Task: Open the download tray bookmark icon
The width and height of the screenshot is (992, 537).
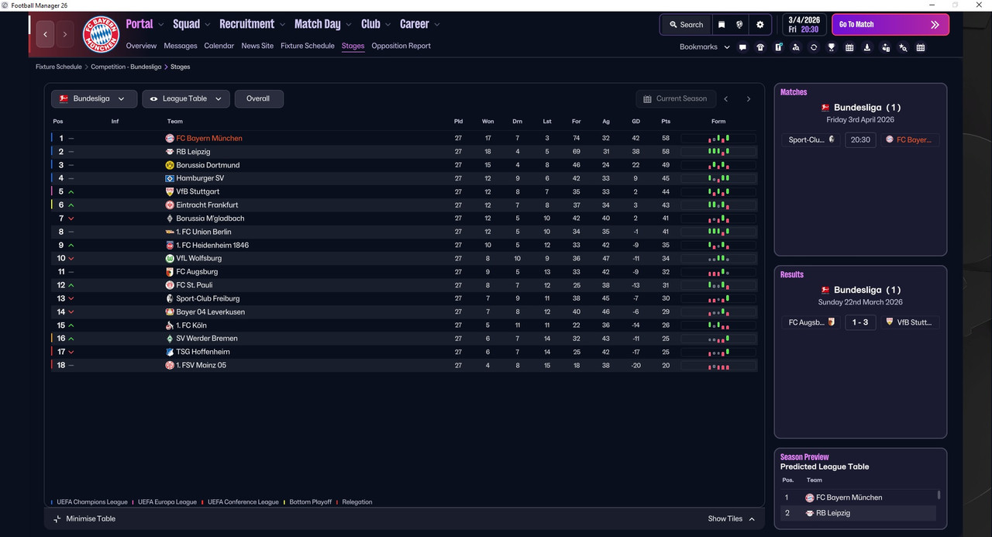Action: click(x=867, y=47)
